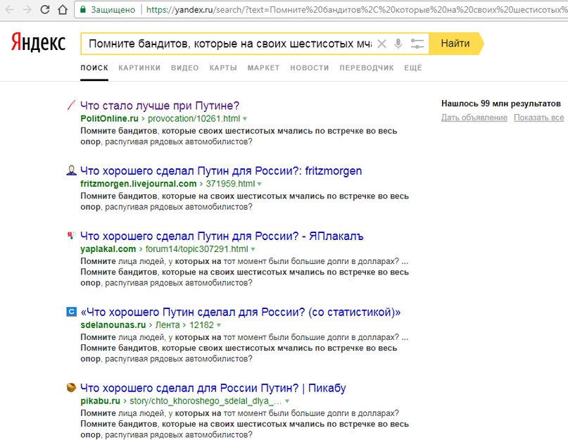The height and width of the screenshot is (440, 568).
Task: Click the sdelanounas blue C favicon
Action: point(71,312)
